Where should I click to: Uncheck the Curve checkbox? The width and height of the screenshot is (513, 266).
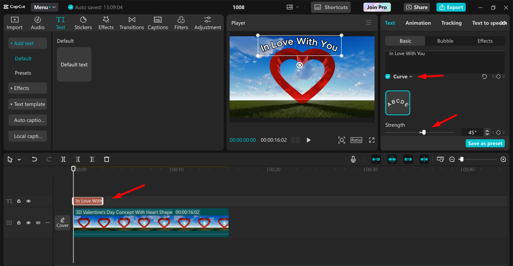(388, 76)
